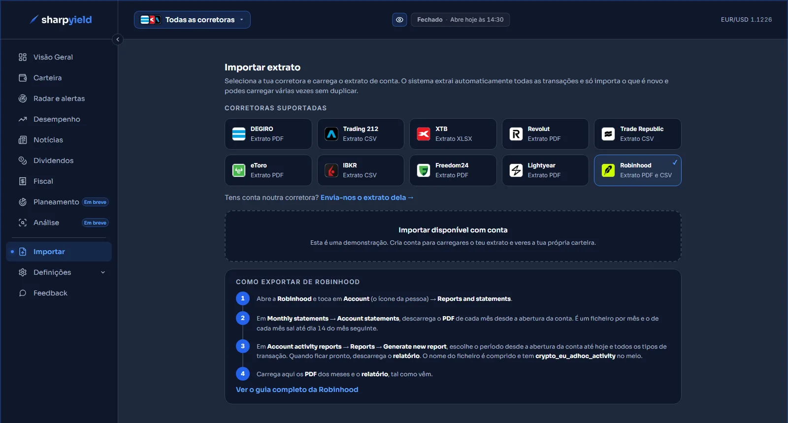
Task: Click the Trading 212 logo
Action: point(331,134)
